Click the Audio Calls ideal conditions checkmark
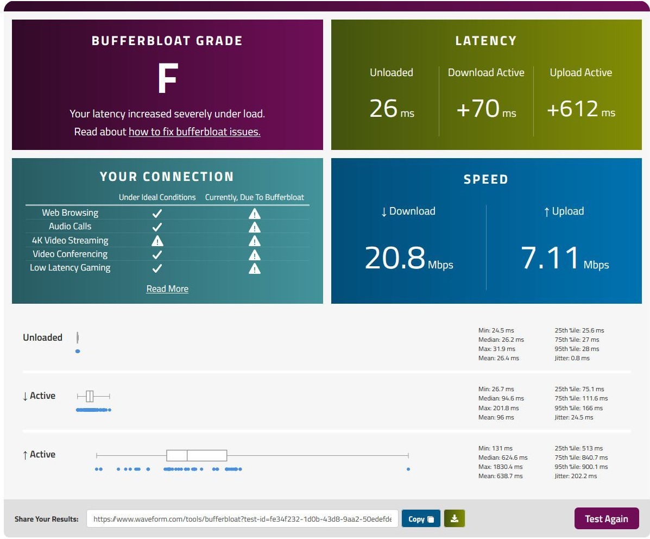The width and height of the screenshot is (650, 539). (x=157, y=227)
